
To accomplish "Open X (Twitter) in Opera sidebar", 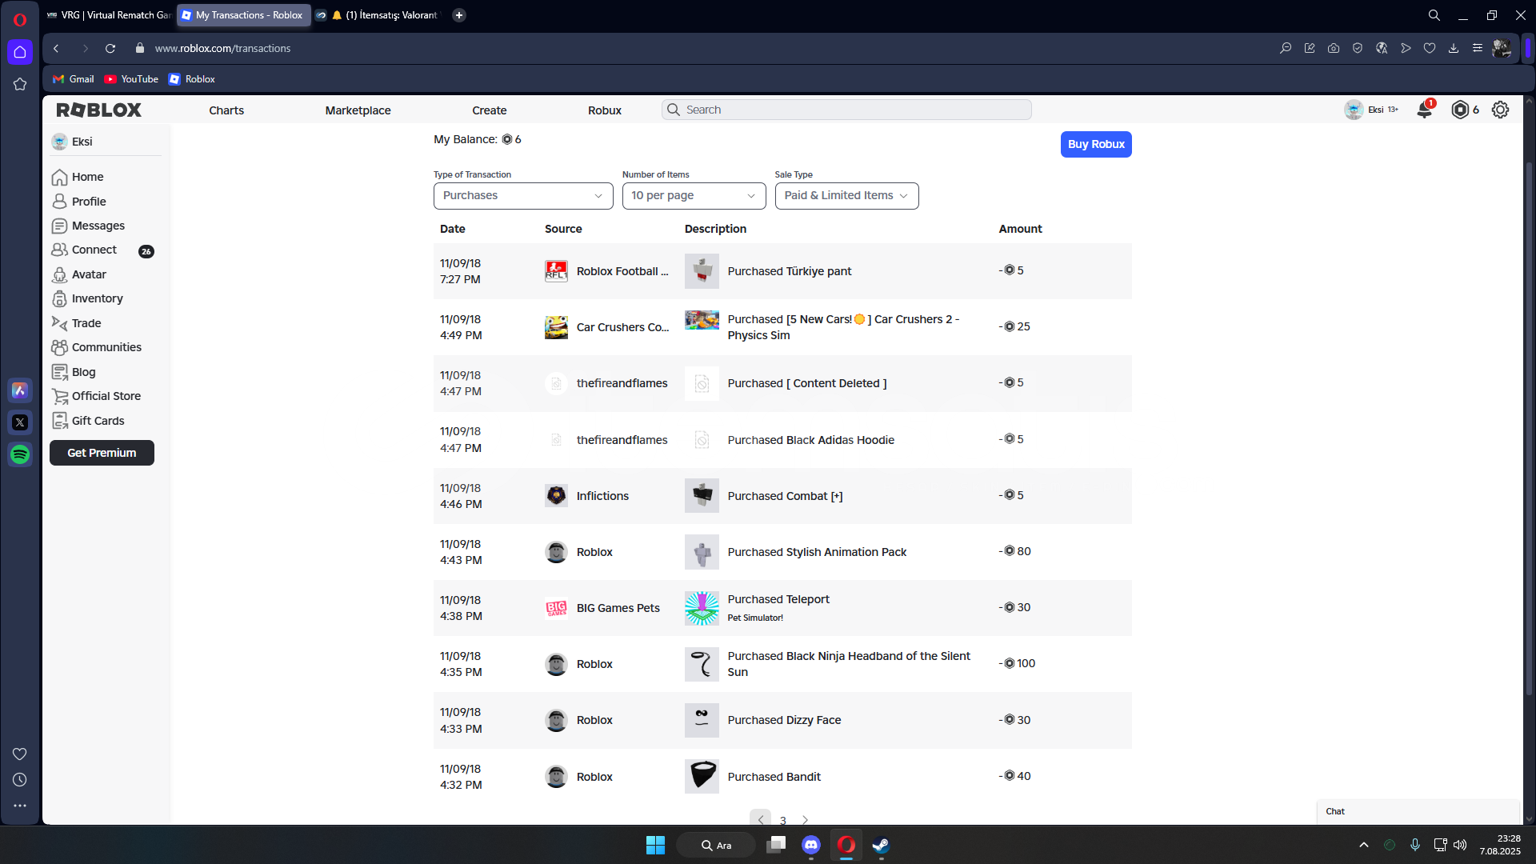I will pyautogui.click(x=20, y=422).
